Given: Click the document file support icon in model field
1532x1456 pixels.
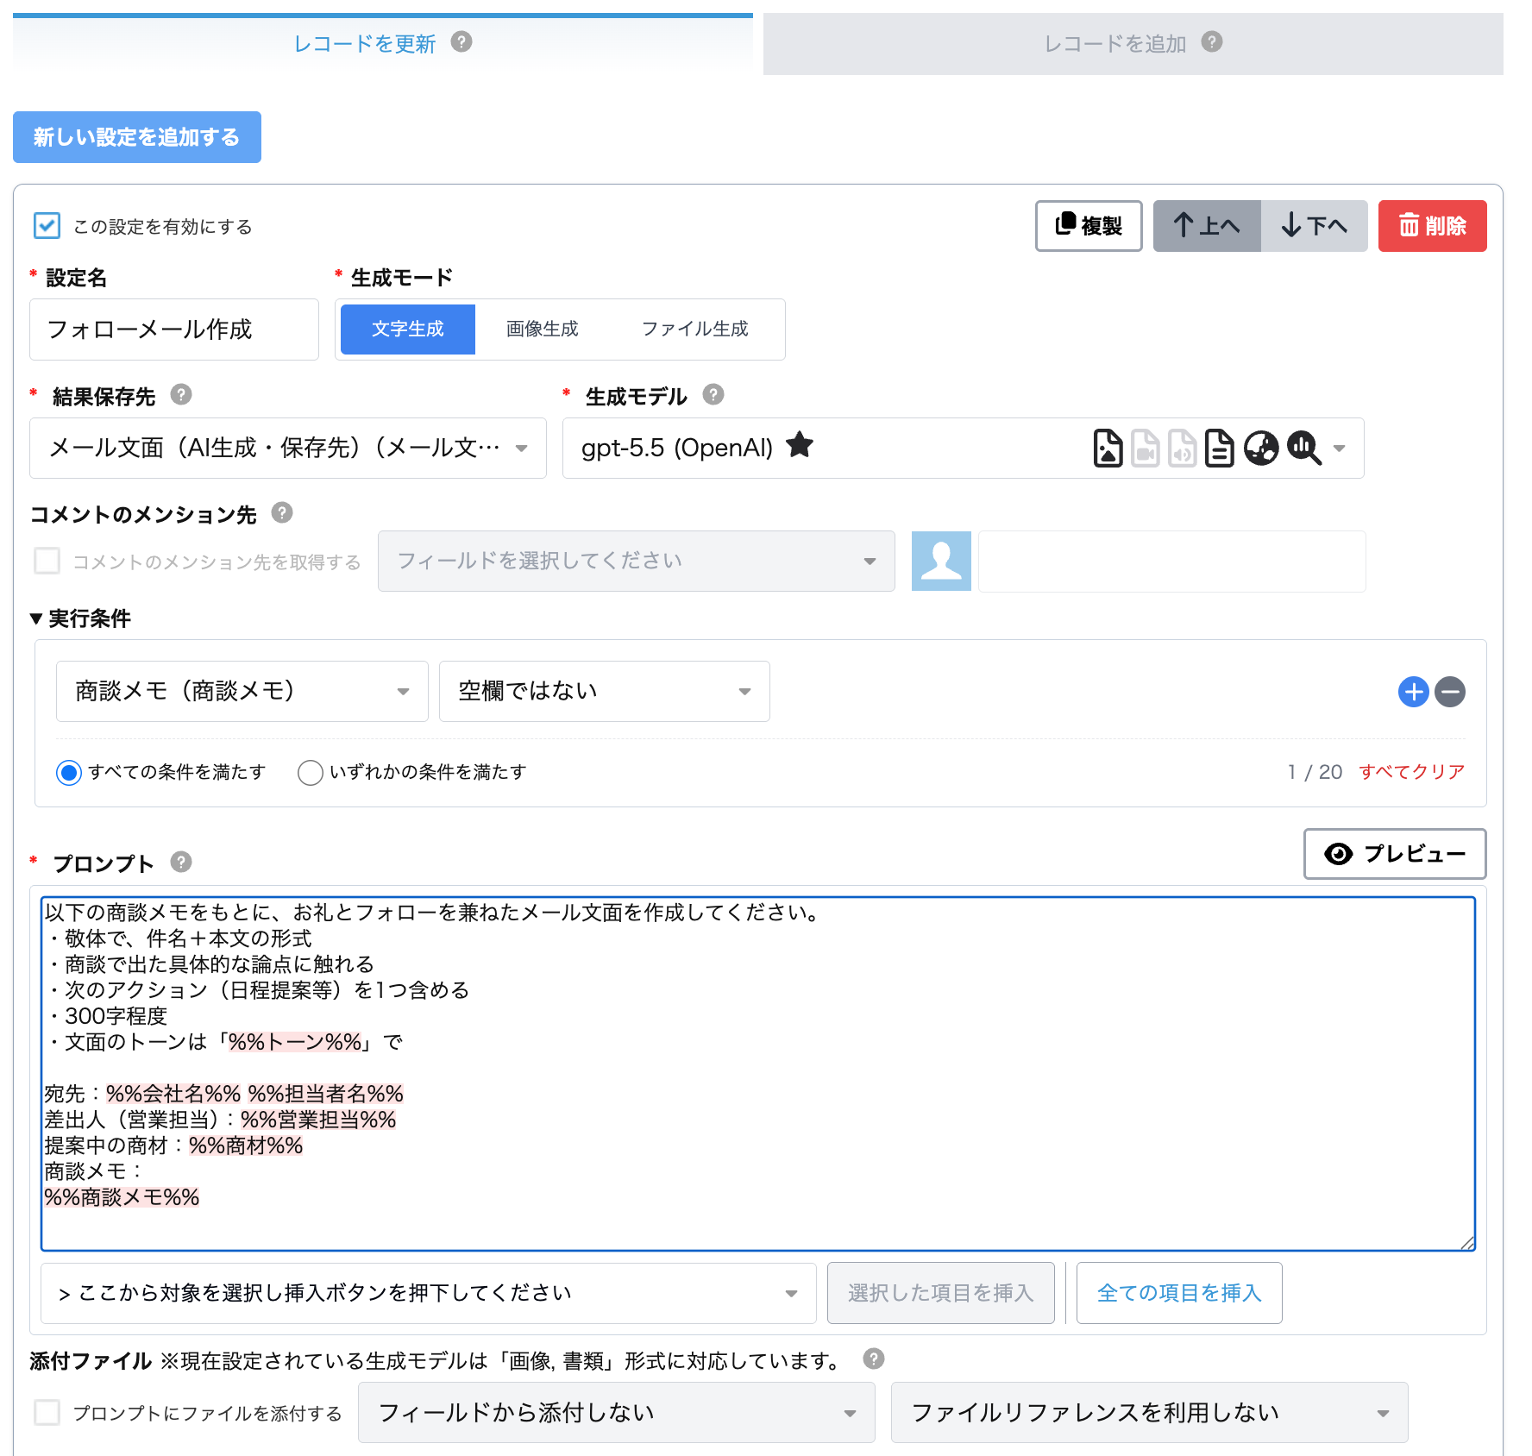Looking at the screenshot, I should tap(1219, 448).
